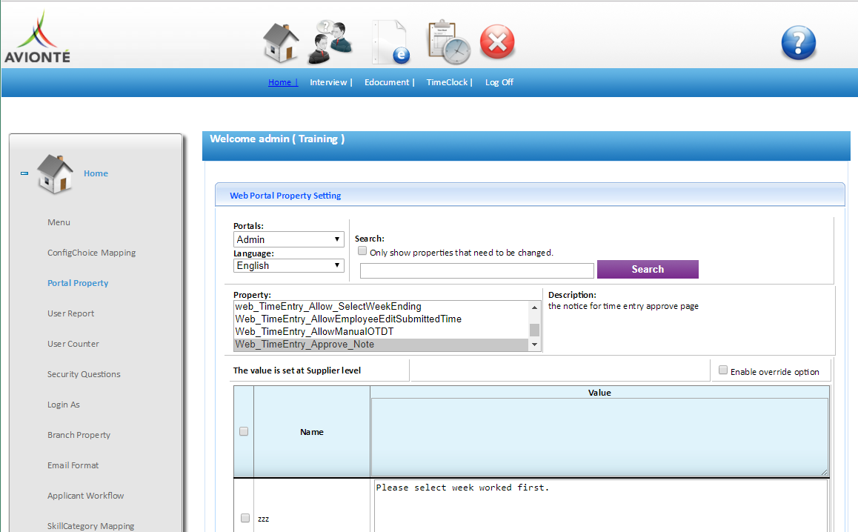Open the sidebar Home text link
Image resolution: width=858 pixels, height=532 pixels.
point(96,173)
